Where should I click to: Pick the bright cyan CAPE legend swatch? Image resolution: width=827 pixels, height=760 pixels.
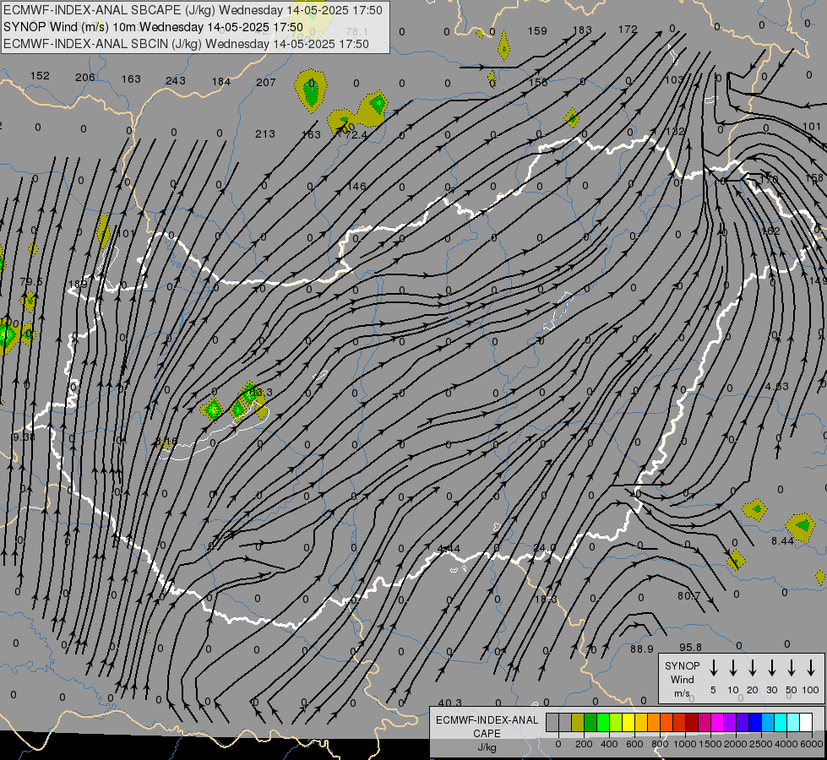[x=780, y=723]
